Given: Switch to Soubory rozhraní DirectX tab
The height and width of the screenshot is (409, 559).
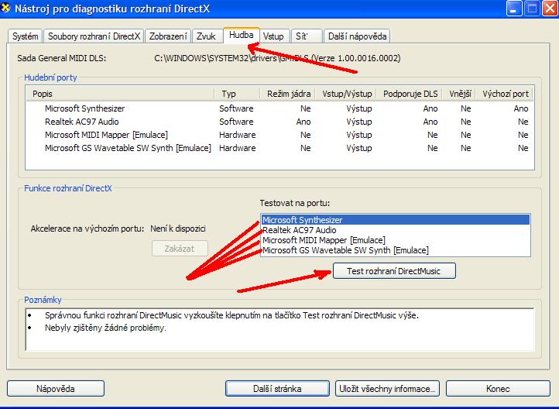Looking at the screenshot, I should click(94, 36).
